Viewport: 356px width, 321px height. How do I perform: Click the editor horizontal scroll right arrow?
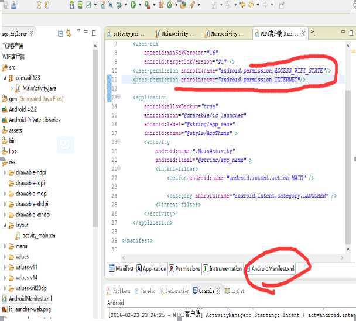[342, 257]
